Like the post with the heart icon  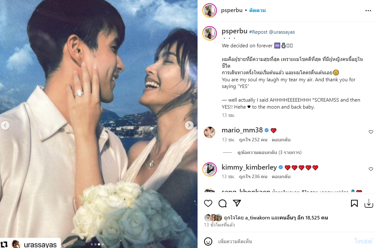(x=208, y=204)
